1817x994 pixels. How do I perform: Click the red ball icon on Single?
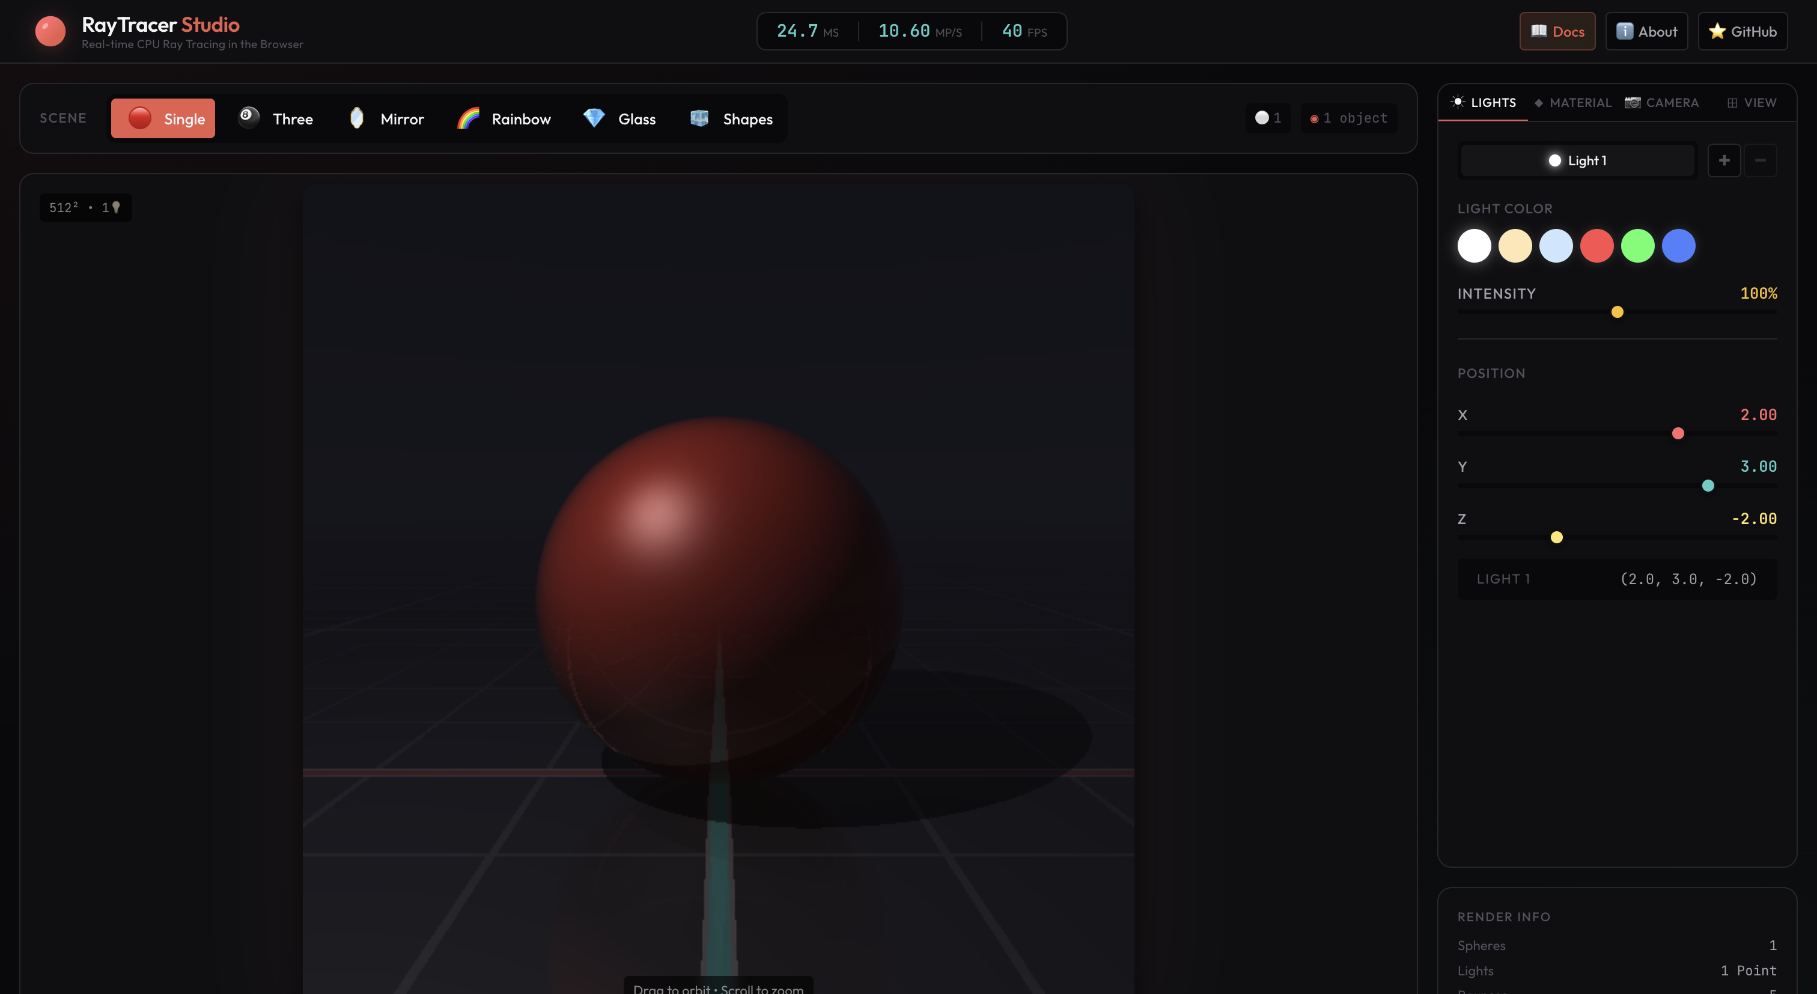point(139,118)
